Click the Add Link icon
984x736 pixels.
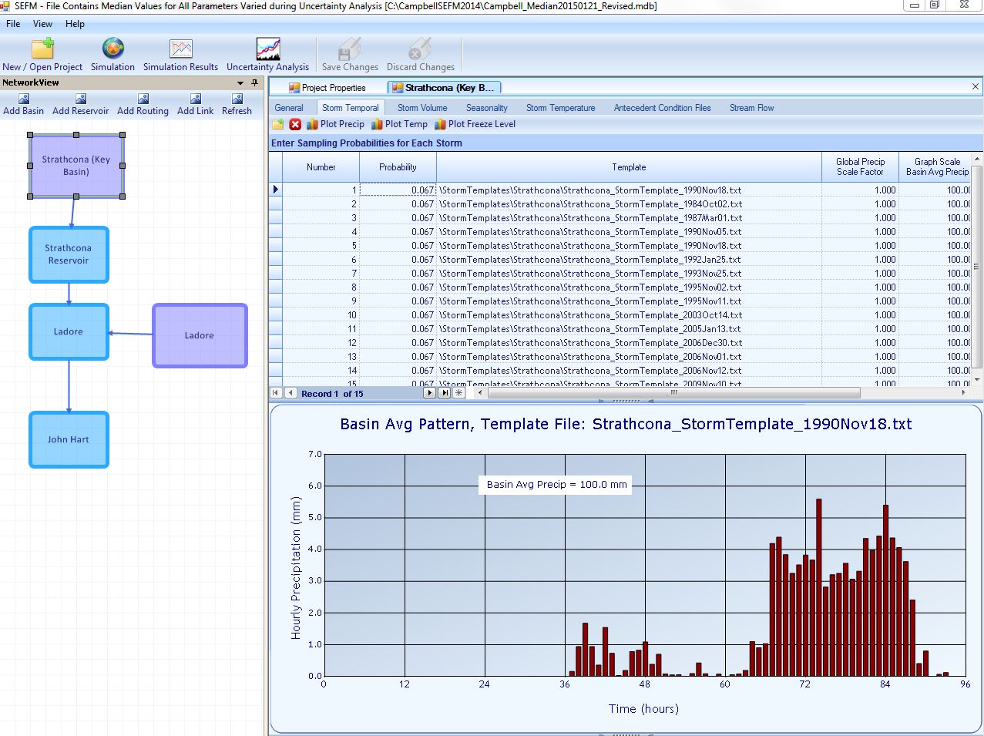[196, 99]
